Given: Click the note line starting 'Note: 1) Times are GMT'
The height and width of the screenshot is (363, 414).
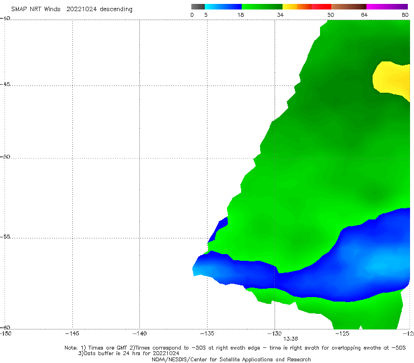Looking at the screenshot, I should (x=235, y=348).
